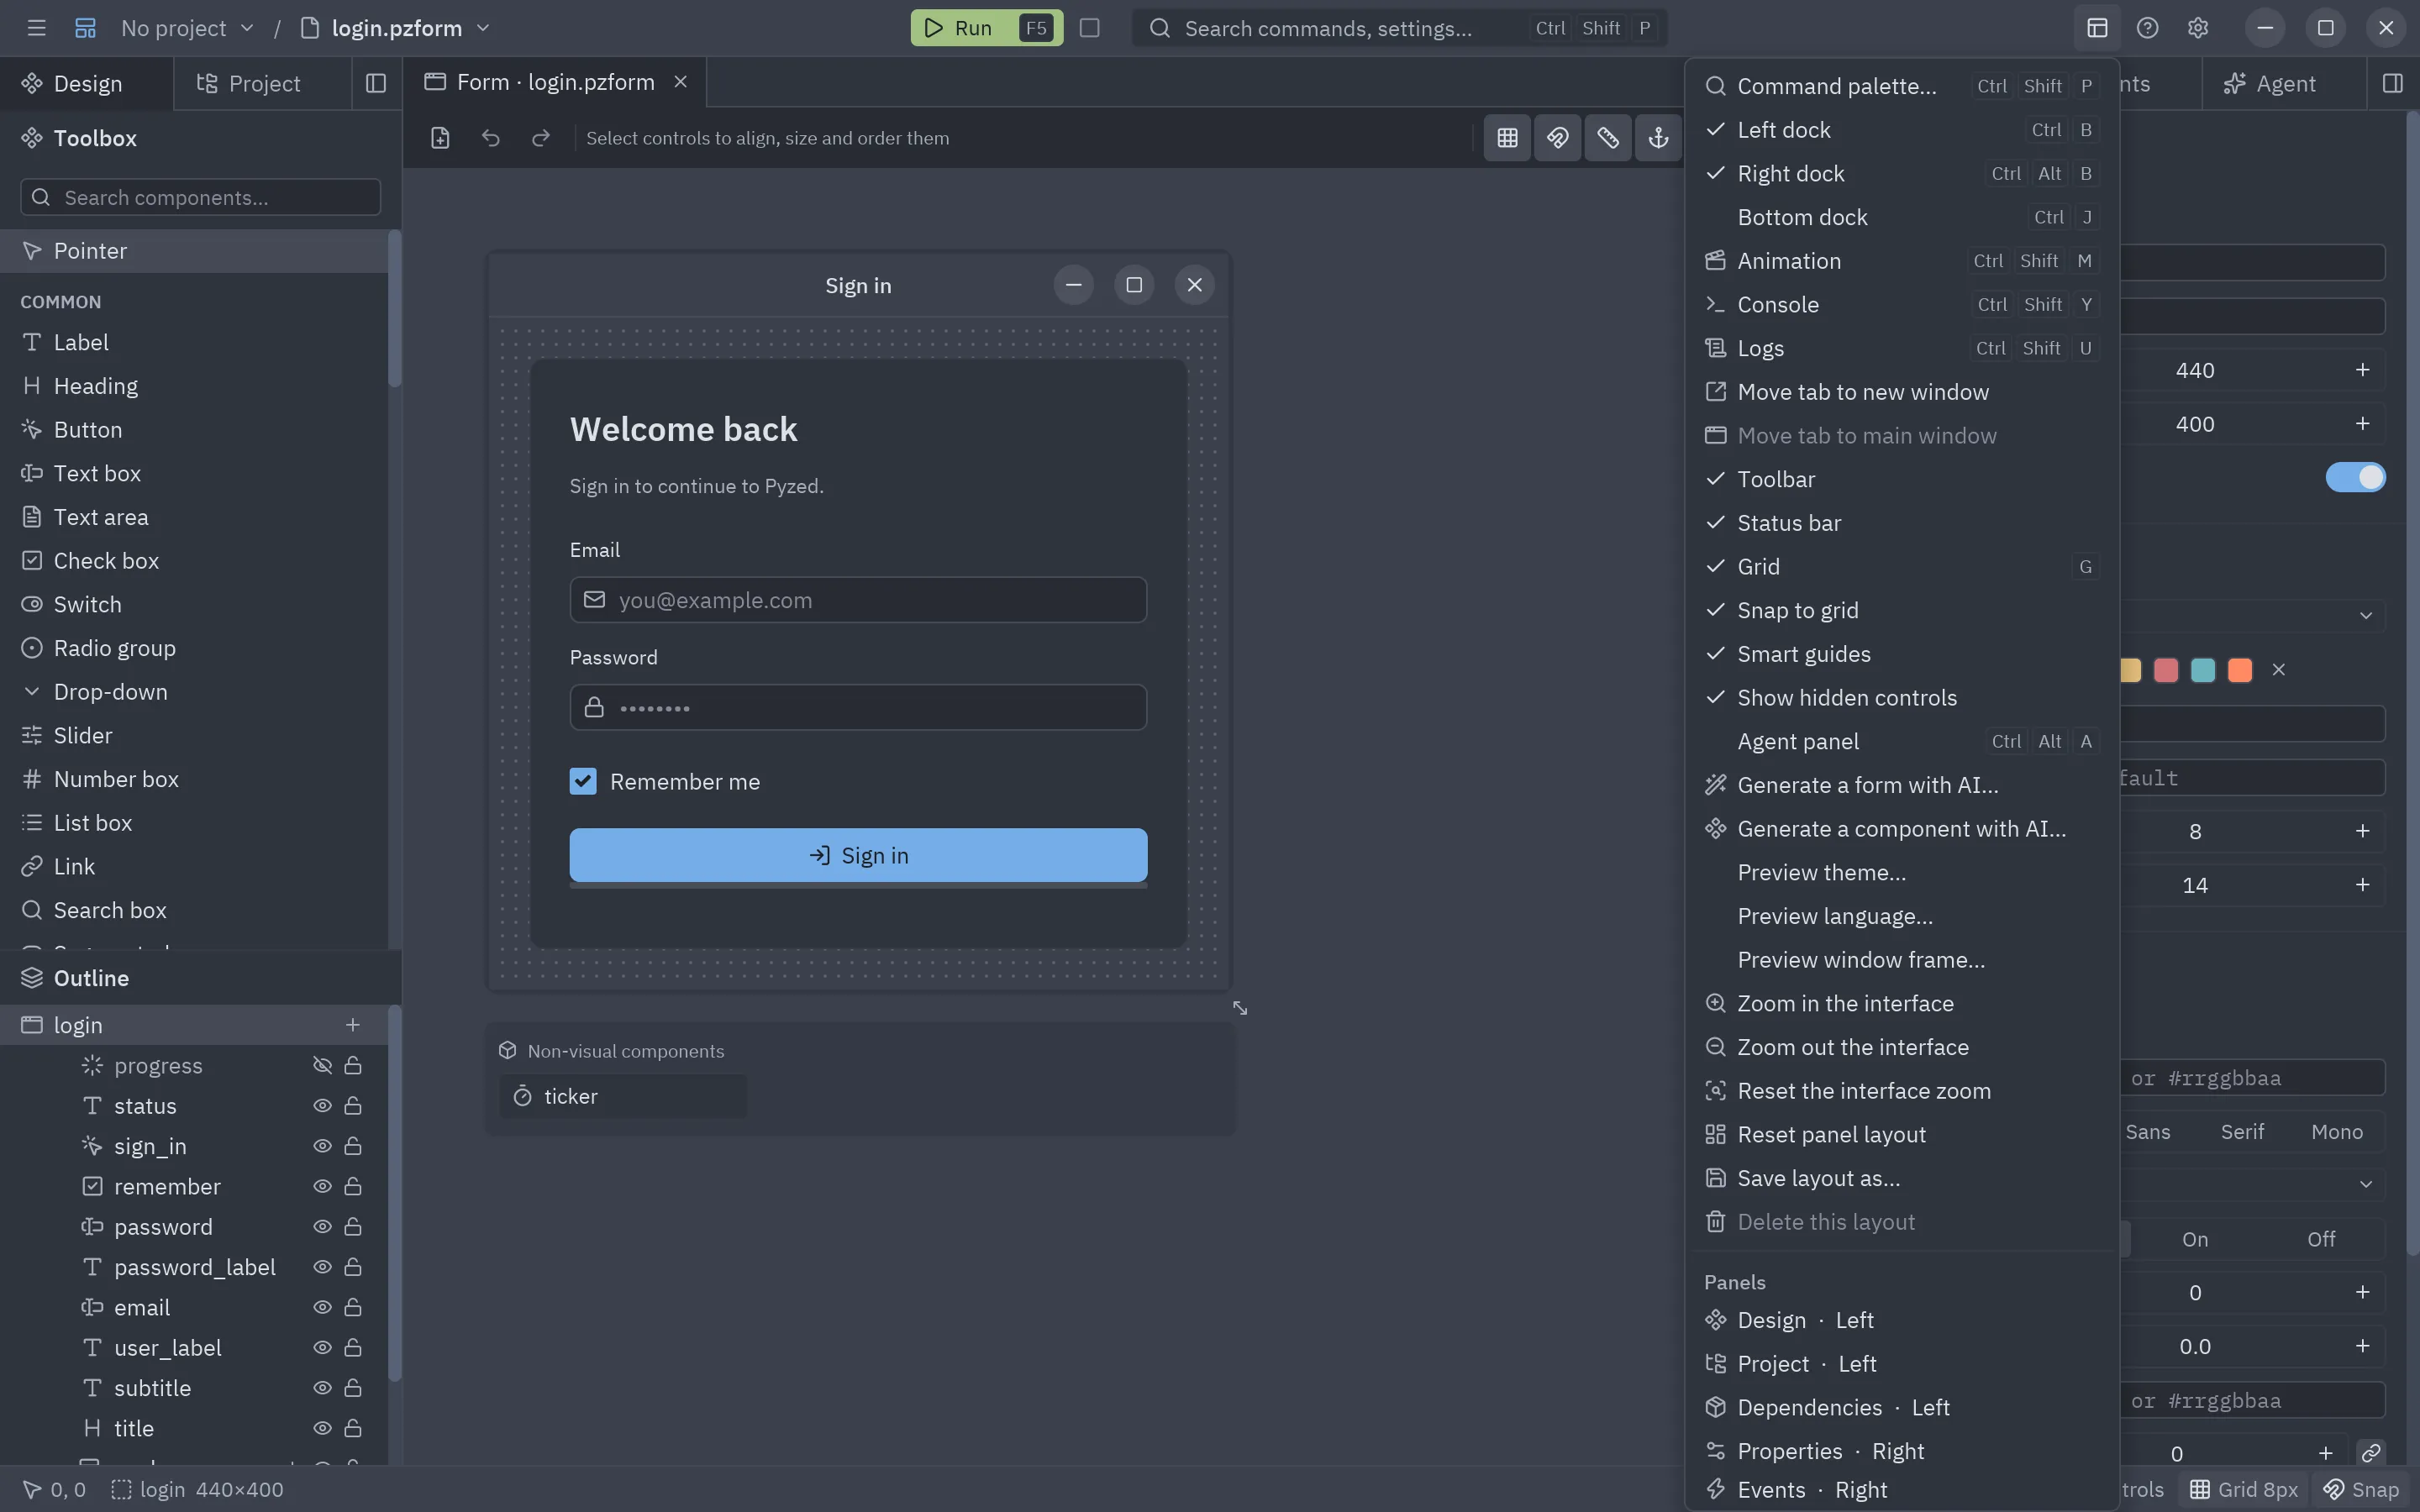
Task: Add a control with login plus icon
Action: point(353,1025)
